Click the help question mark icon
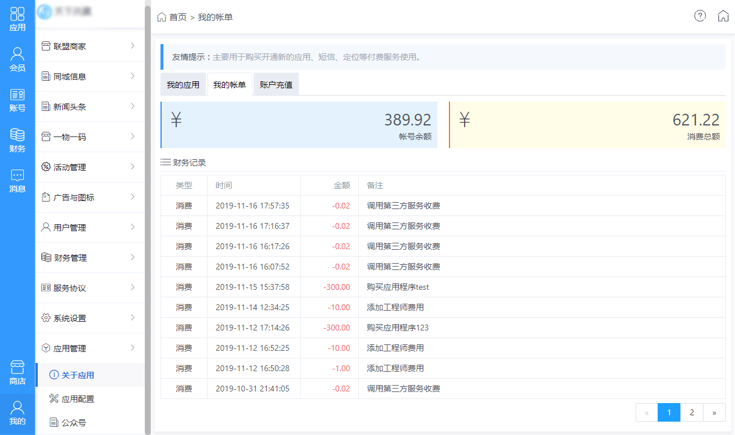Screen dimensions: 735x435 click(x=700, y=16)
